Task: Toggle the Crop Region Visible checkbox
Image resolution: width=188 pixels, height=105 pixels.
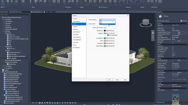Action: tap(173, 48)
